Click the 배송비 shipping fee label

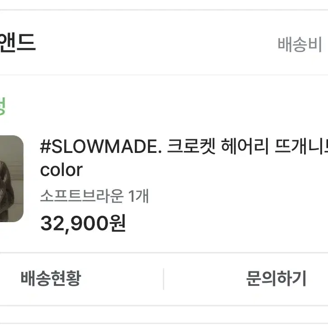299,44
